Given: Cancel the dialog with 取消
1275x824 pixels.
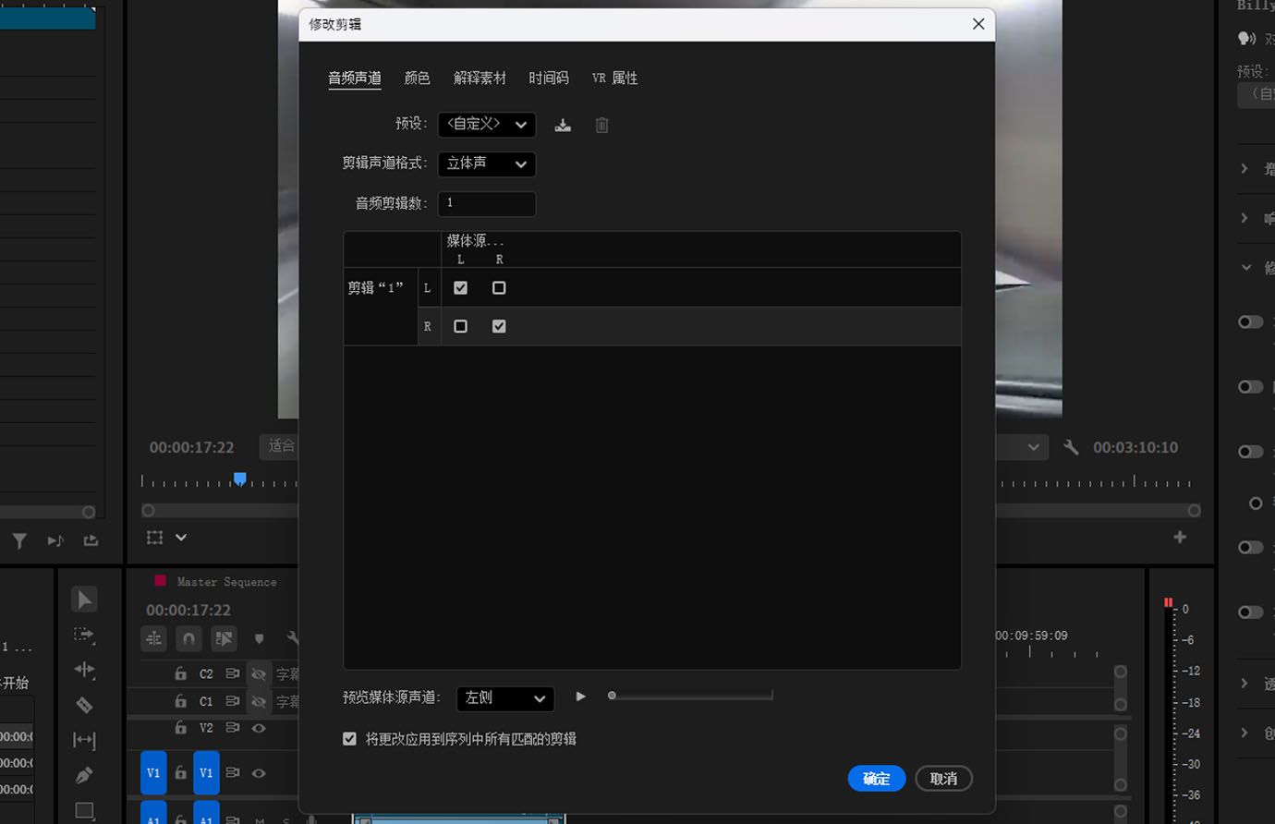Looking at the screenshot, I should (943, 778).
